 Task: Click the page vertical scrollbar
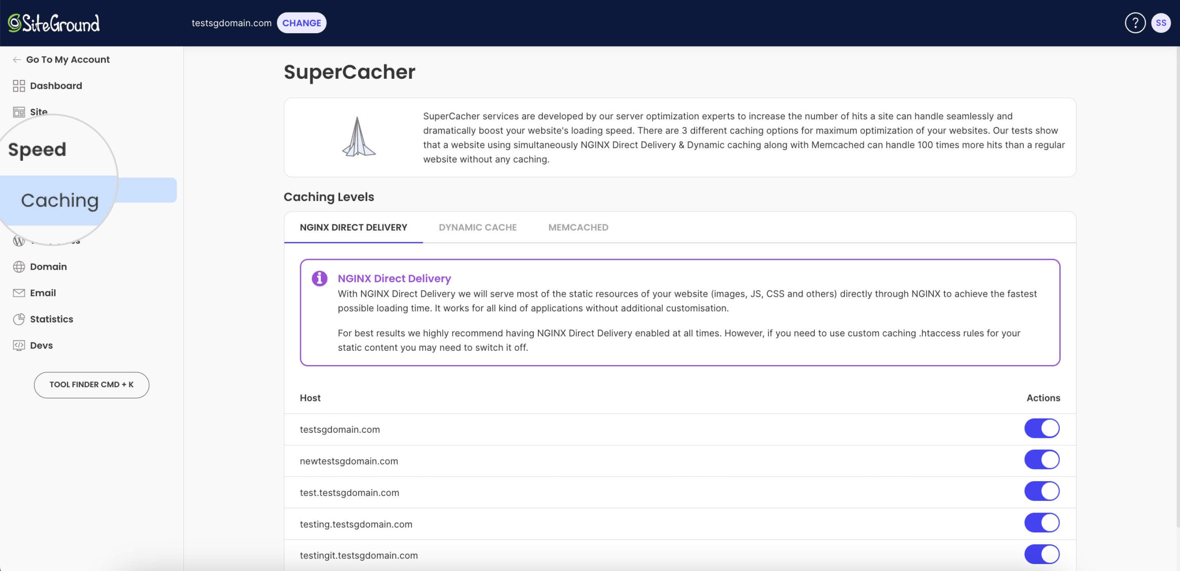1177,286
